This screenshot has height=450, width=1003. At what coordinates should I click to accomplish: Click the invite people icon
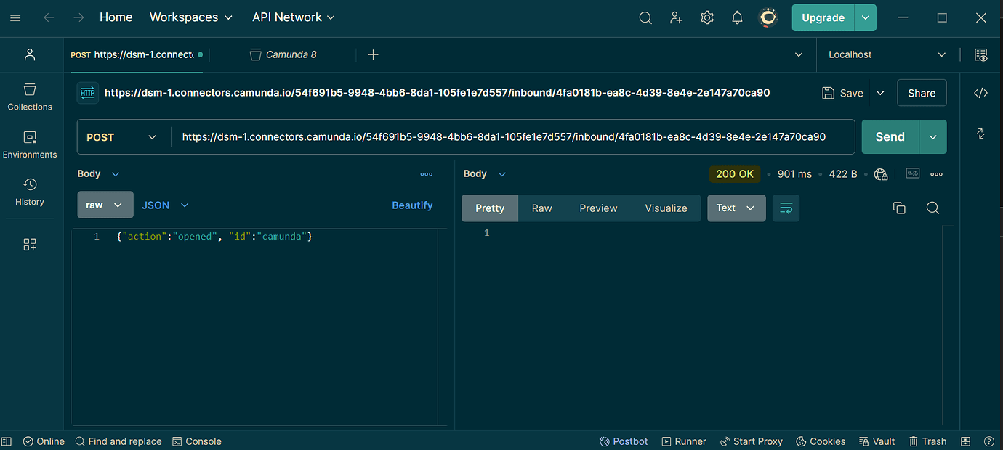[677, 17]
